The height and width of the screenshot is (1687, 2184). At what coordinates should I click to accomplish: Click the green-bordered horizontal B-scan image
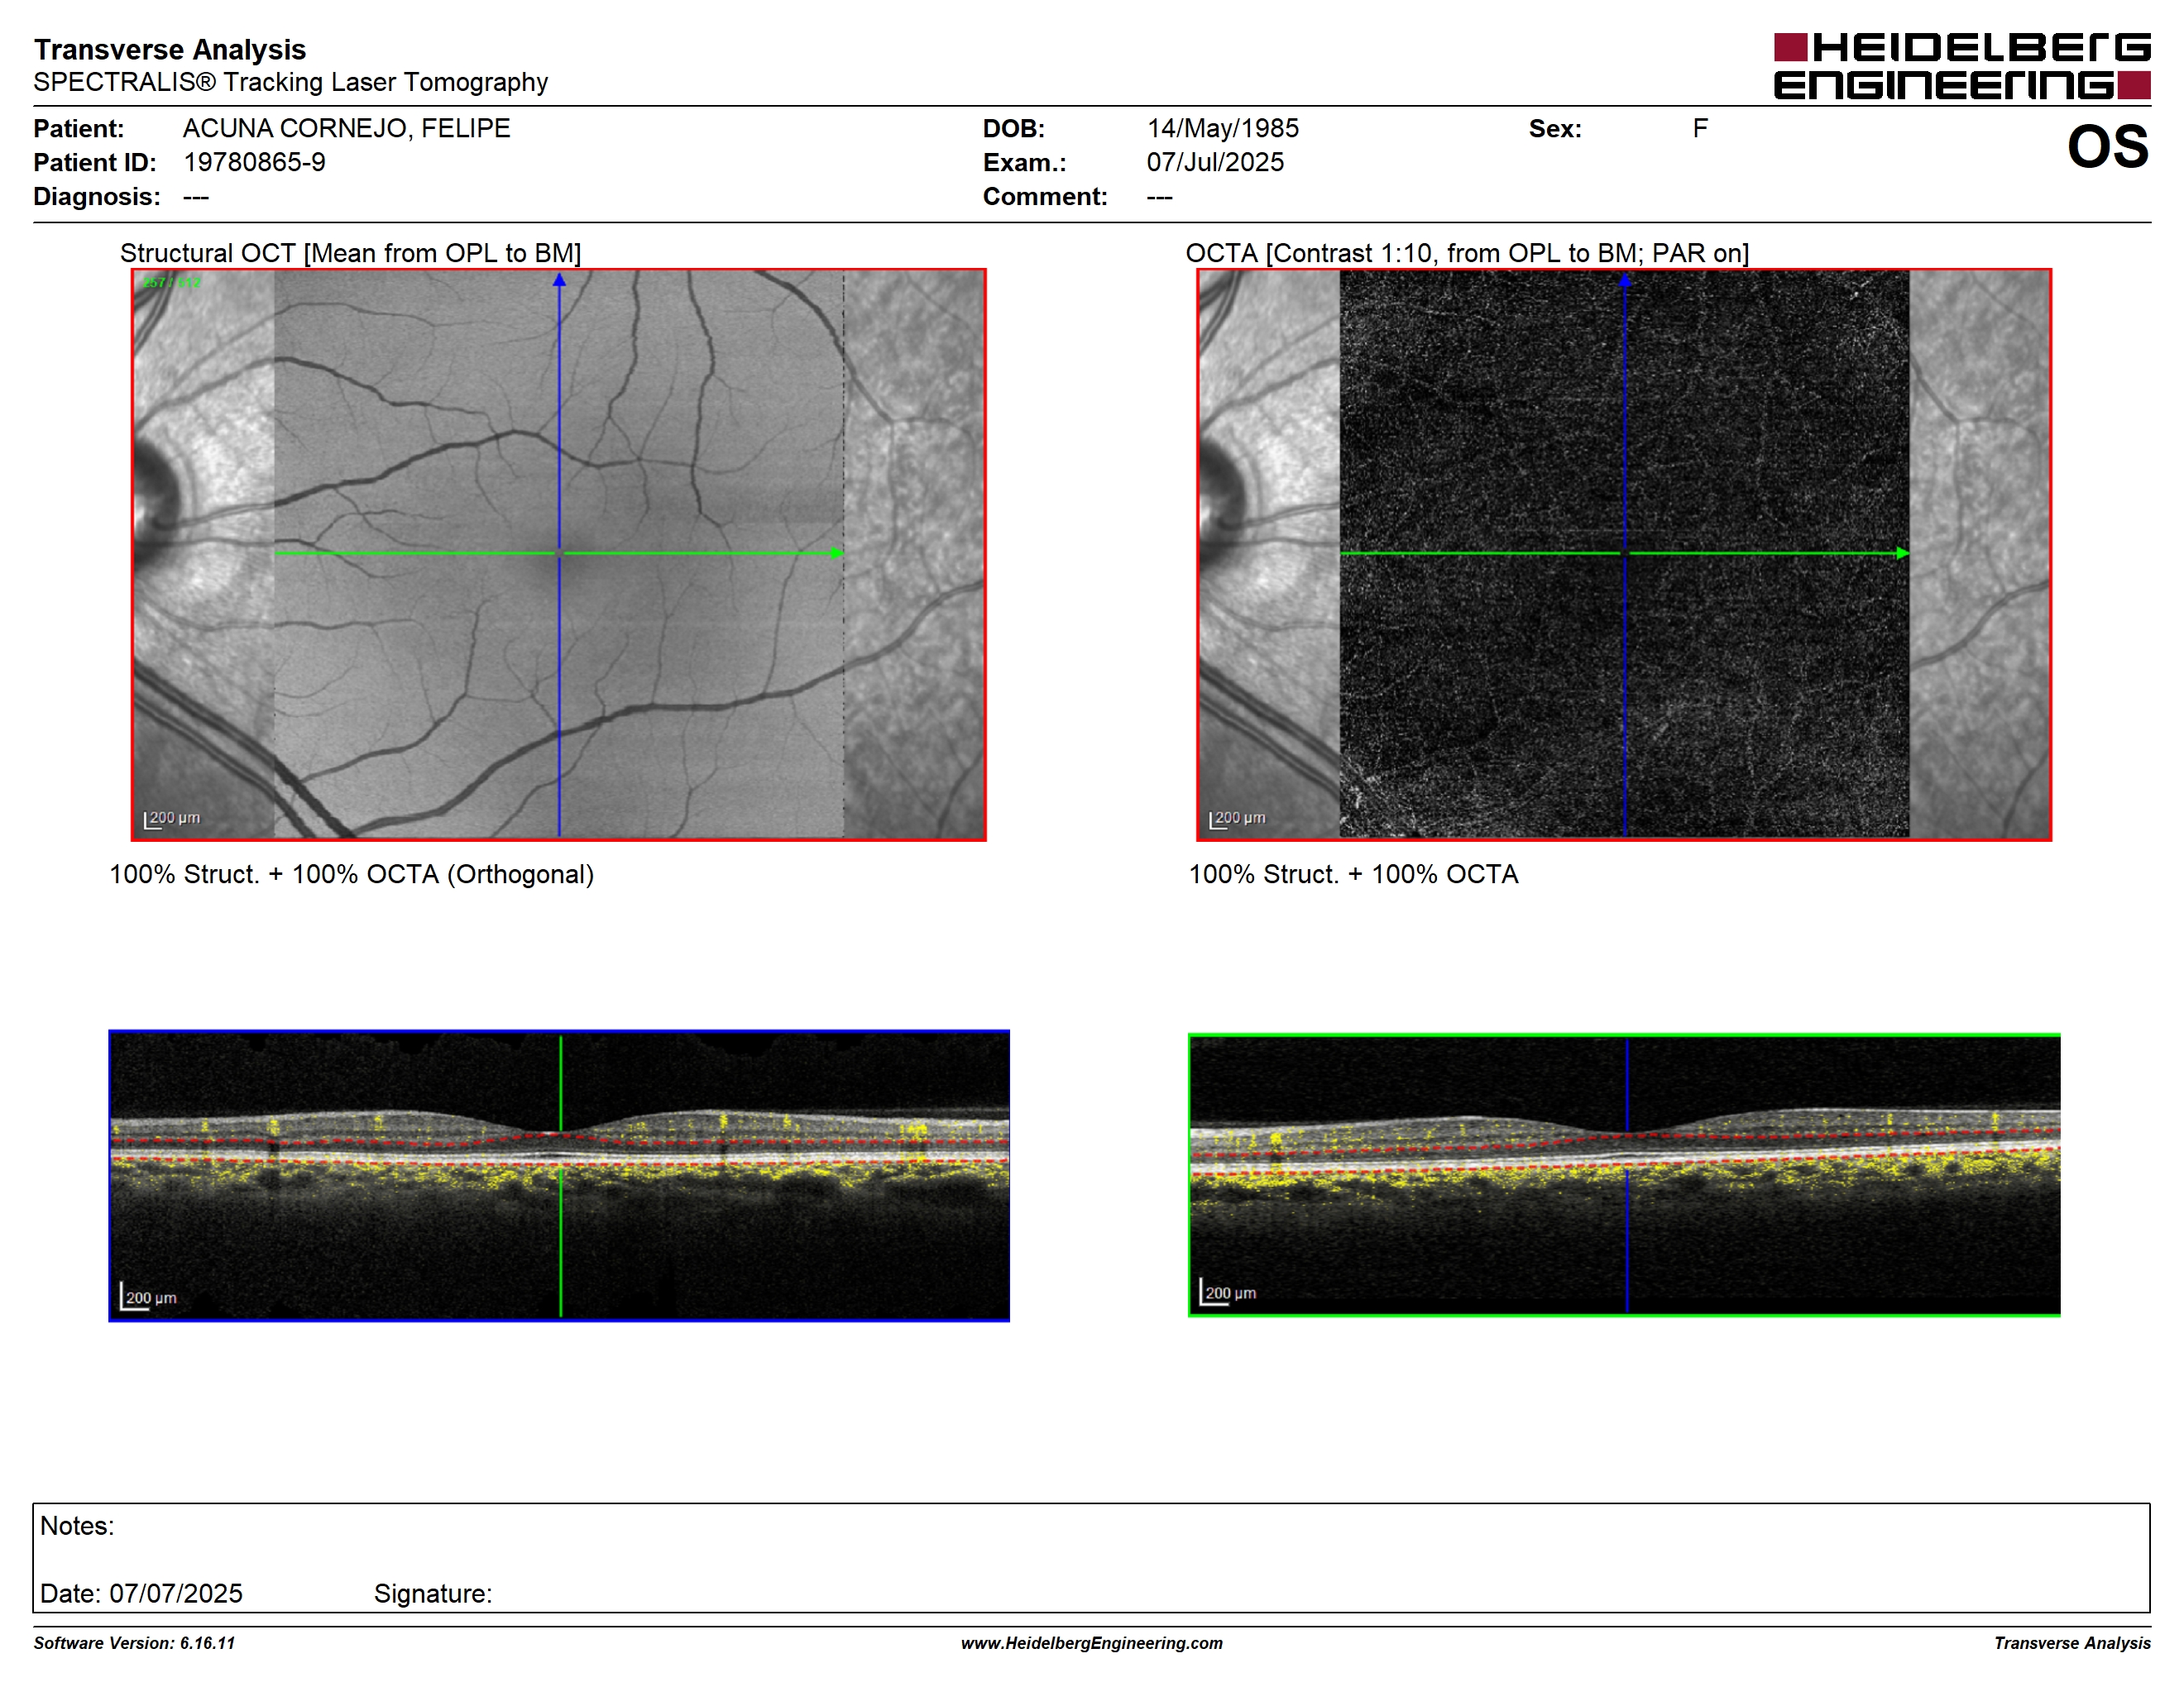[1624, 1175]
